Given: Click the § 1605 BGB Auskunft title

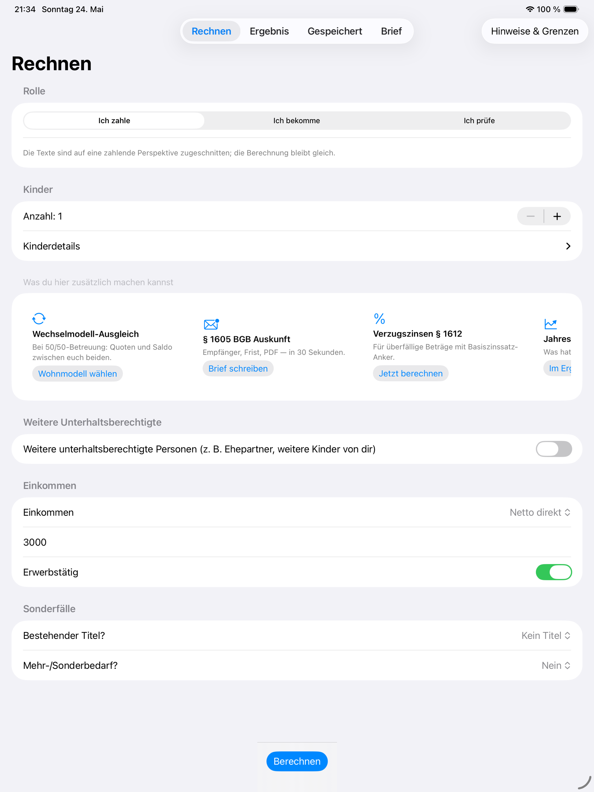Looking at the screenshot, I should click(x=247, y=339).
